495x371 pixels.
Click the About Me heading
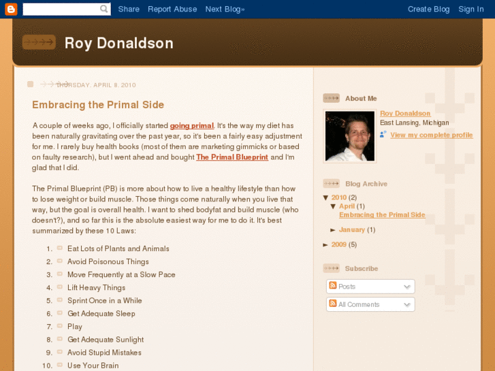(361, 99)
